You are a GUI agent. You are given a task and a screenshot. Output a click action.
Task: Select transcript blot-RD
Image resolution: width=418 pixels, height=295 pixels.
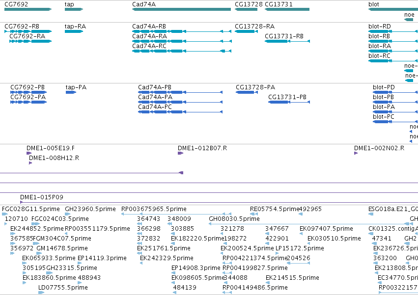(x=393, y=31)
